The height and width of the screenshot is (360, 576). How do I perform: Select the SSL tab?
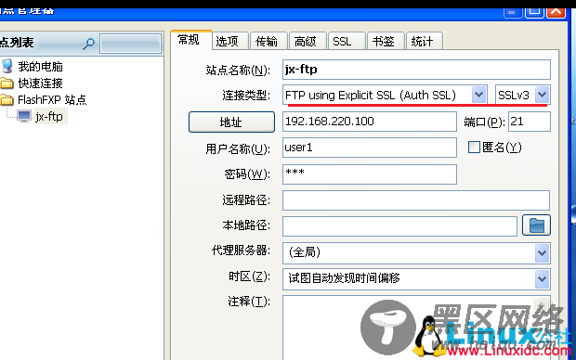pos(347,41)
